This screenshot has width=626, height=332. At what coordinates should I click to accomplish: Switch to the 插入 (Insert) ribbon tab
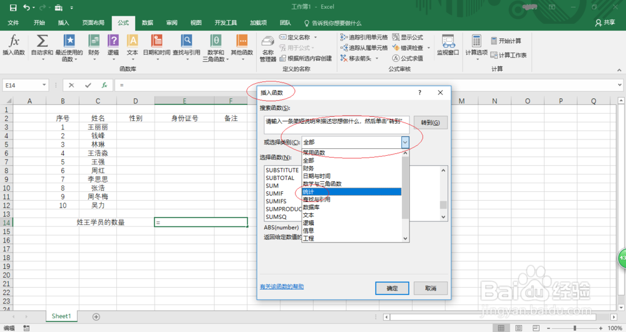pos(63,23)
